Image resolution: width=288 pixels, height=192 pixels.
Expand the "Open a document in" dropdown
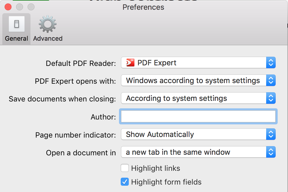click(x=198, y=152)
